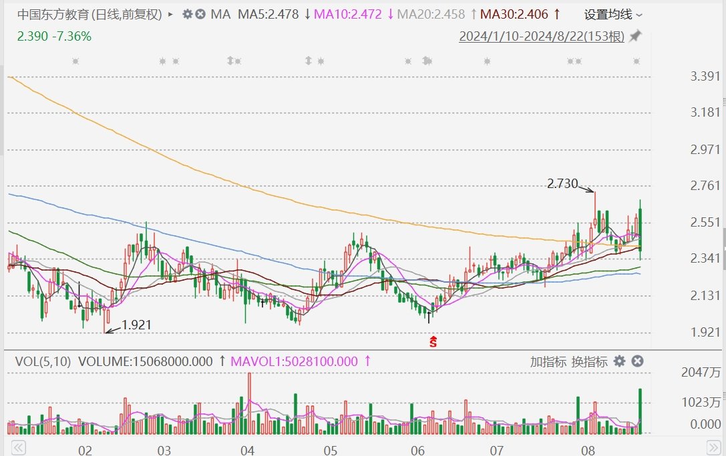Click the rightmost event marker above the chart
Viewport: 726px width, 456px height.
point(637,61)
